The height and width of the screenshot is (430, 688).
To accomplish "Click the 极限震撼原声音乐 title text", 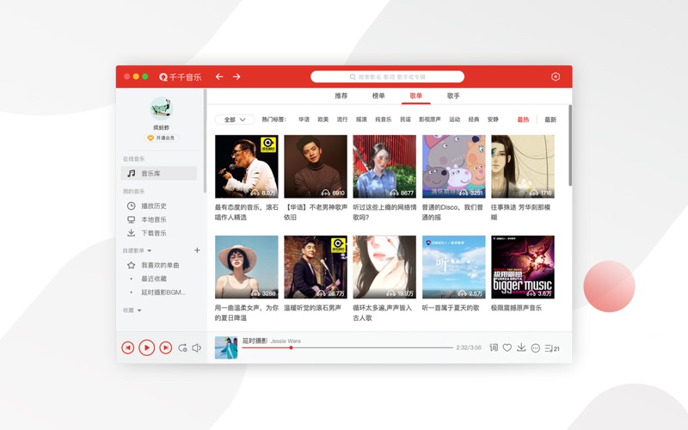I will (x=516, y=308).
